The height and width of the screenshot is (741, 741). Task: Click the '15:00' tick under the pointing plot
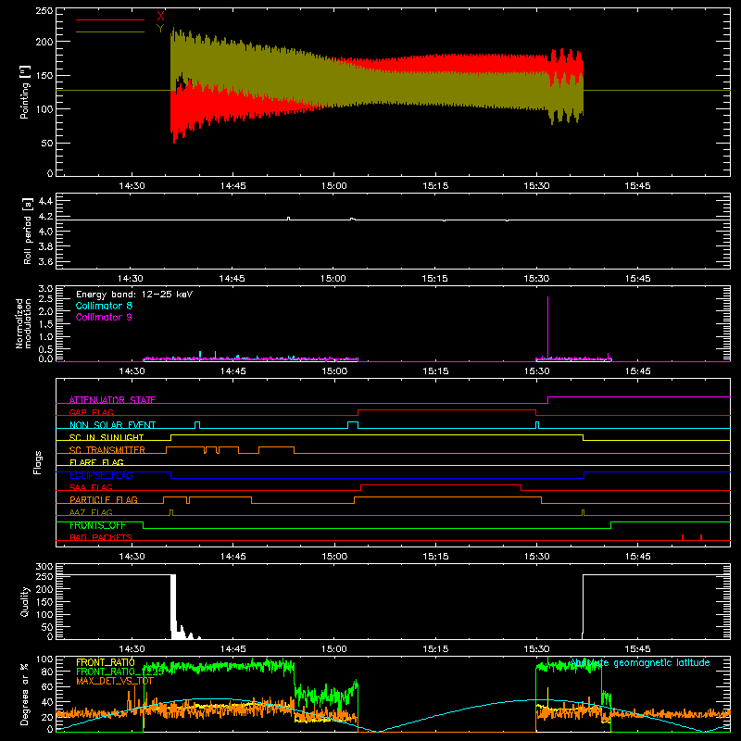[334, 186]
